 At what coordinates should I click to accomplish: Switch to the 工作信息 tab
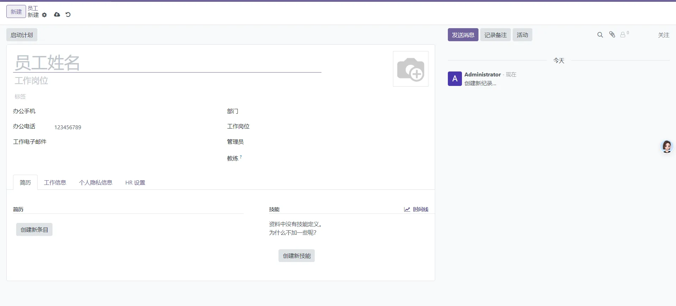[55, 182]
